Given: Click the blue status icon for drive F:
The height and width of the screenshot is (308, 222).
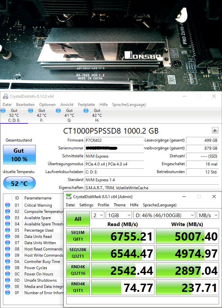Looking at the screenshot, I should 31,111.
